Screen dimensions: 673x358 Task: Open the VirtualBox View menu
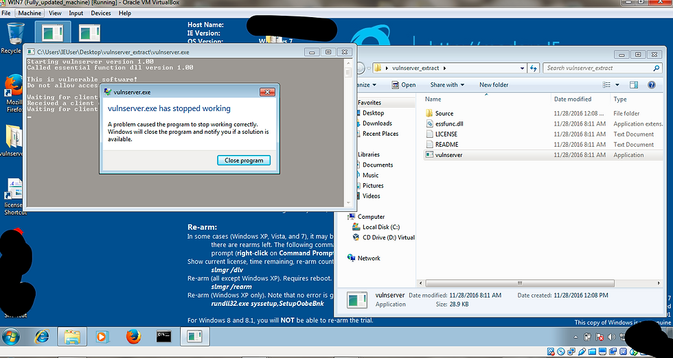[55, 13]
